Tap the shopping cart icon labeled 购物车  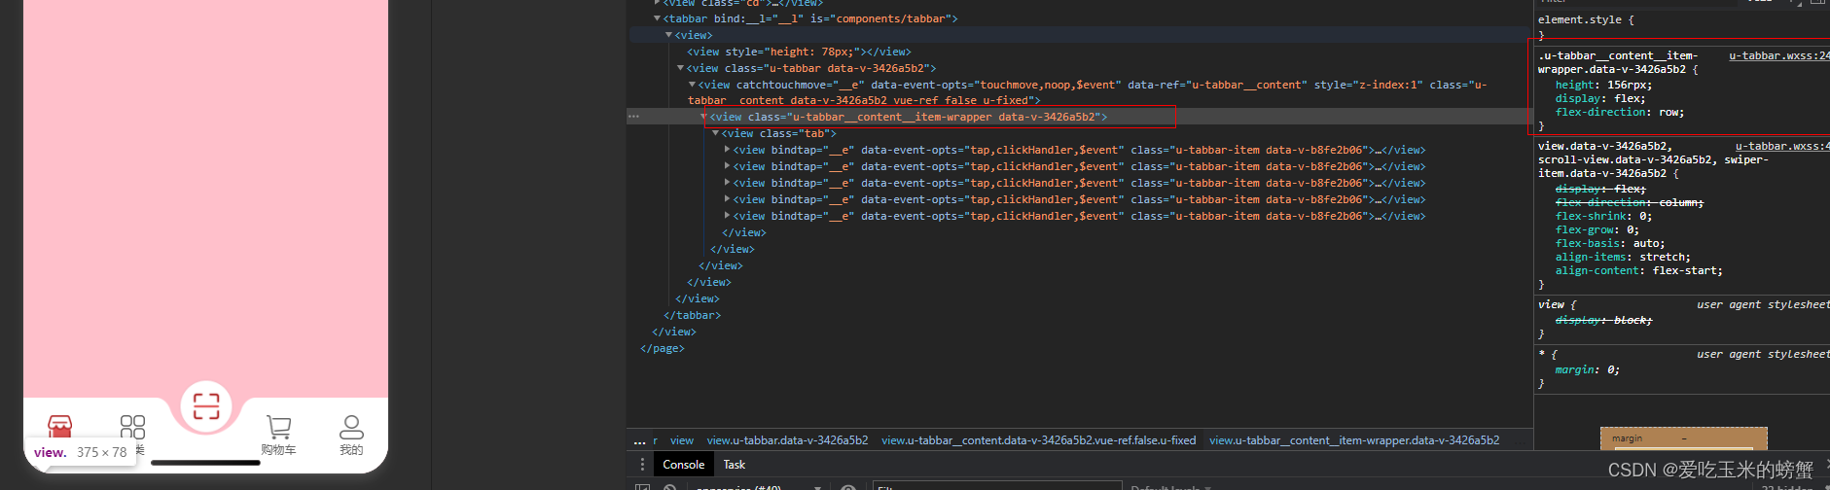[278, 427]
